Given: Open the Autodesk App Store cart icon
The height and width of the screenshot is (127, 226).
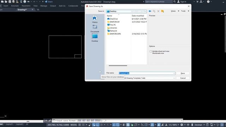Looking at the screenshot, I should pyautogui.click(x=197, y=1).
